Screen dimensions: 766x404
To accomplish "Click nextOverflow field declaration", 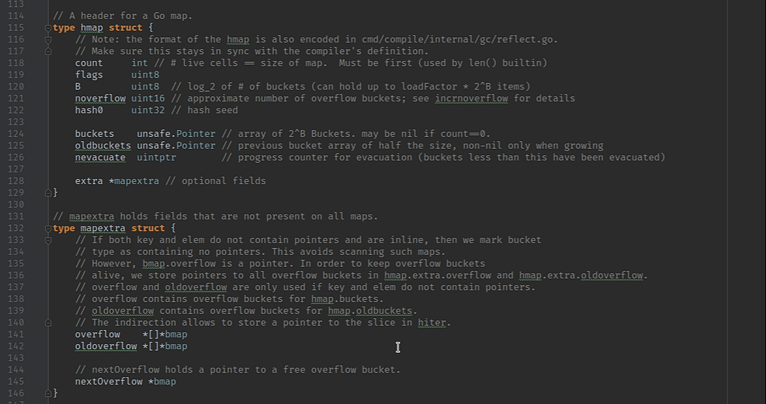I will [108, 382].
